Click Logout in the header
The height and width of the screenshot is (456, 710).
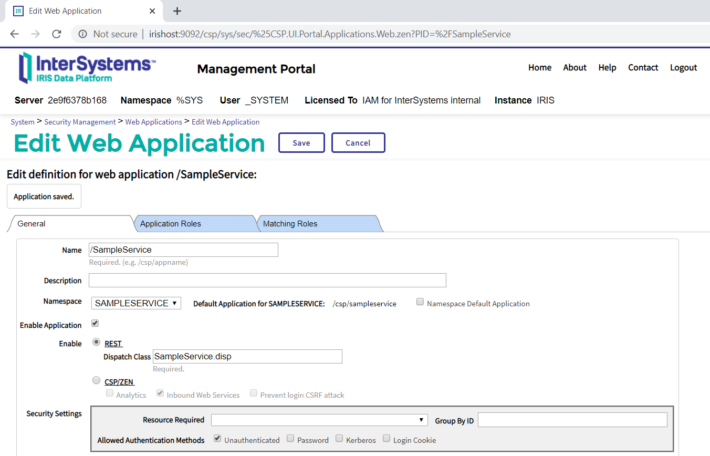[x=683, y=68]
